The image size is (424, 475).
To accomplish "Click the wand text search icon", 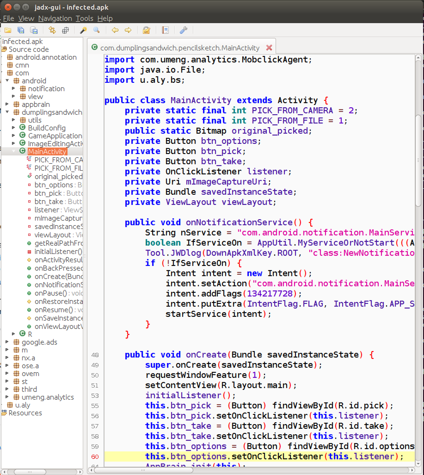I will coord(84,30).
